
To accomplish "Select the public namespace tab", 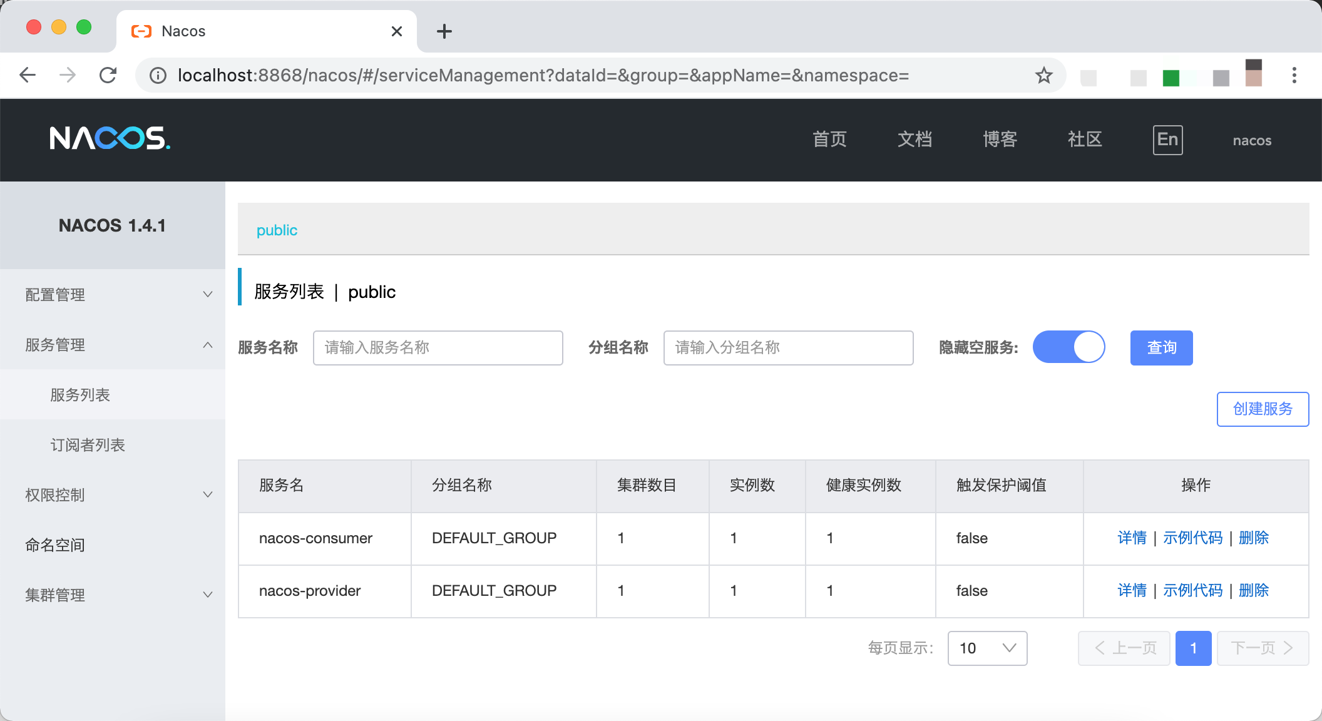I will pos(277,230).
